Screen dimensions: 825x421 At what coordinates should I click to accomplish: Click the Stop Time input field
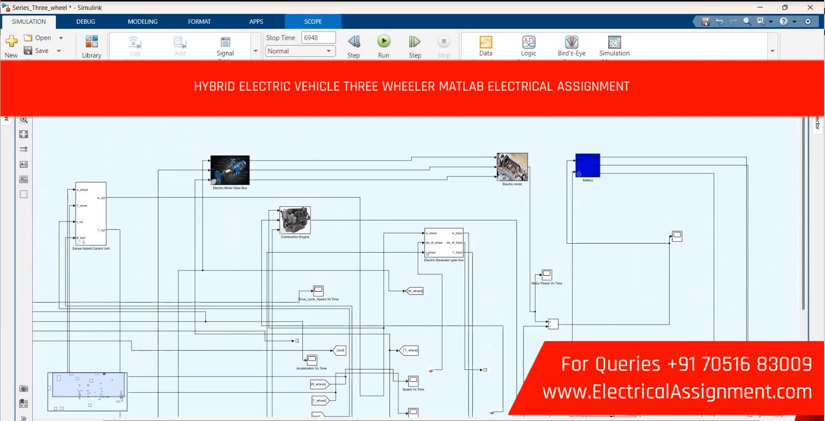(x=318, y=38)
